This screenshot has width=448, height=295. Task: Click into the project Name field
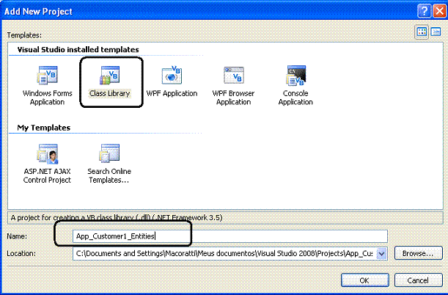(230, 236)
